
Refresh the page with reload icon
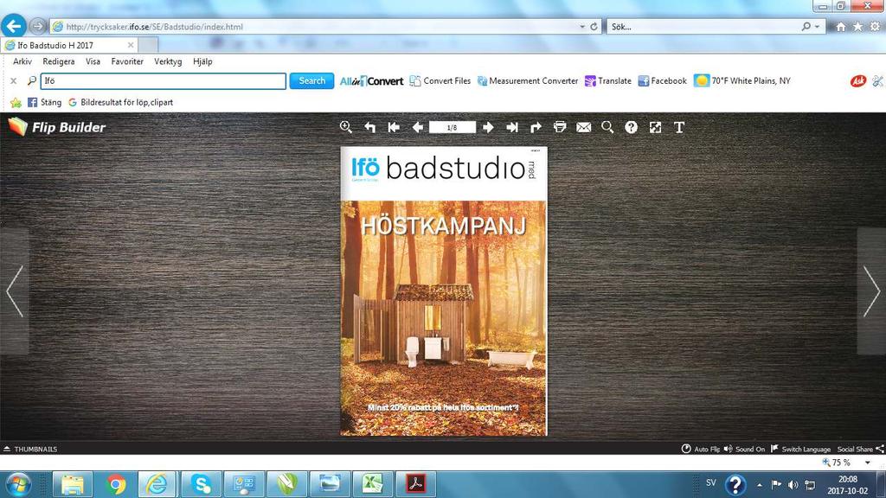point(594,27)
